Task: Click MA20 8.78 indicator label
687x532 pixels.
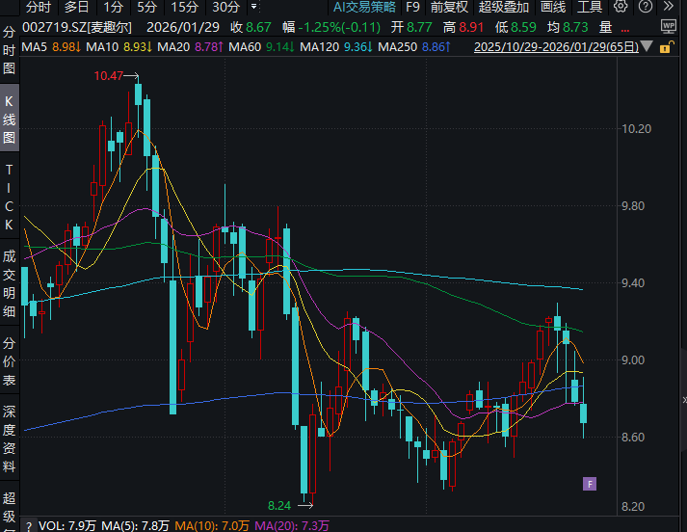Action: (x=191, y=47)
